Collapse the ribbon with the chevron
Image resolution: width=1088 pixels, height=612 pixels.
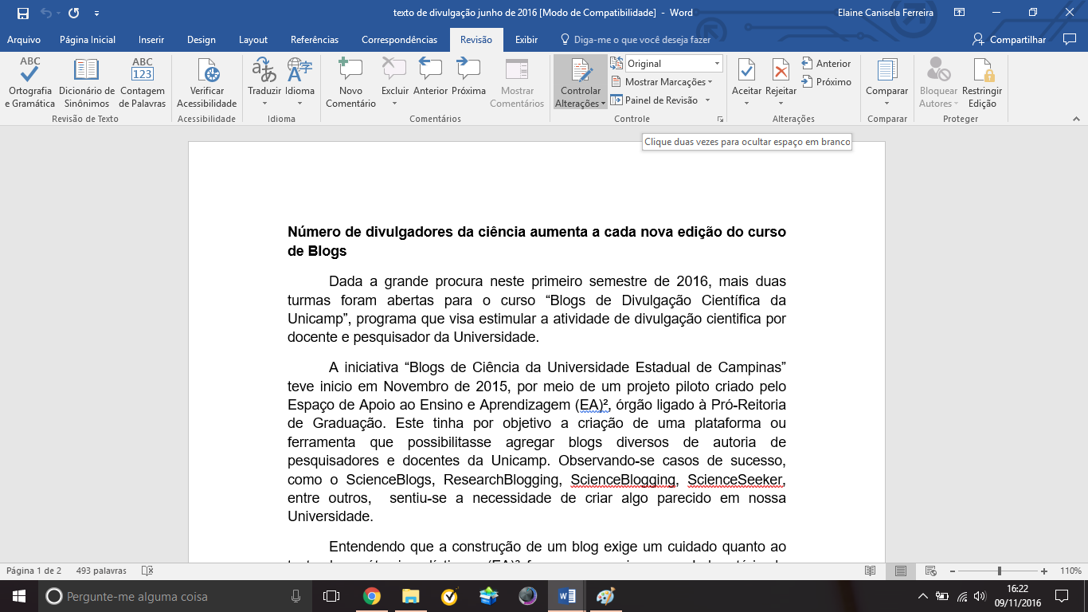1075,119
